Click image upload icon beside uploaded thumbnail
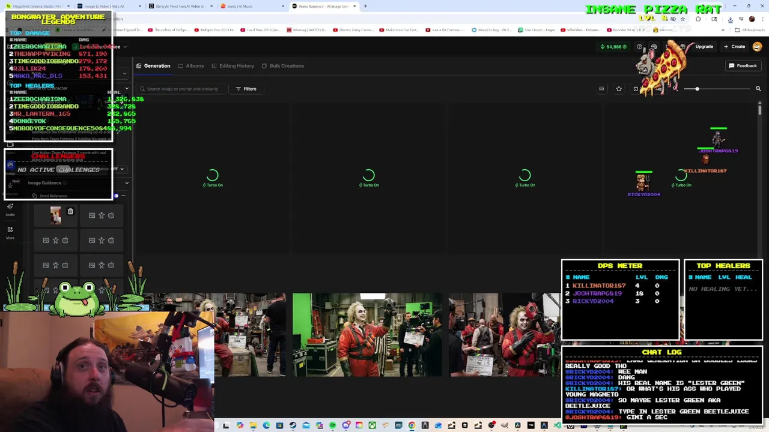 (92, 215)
